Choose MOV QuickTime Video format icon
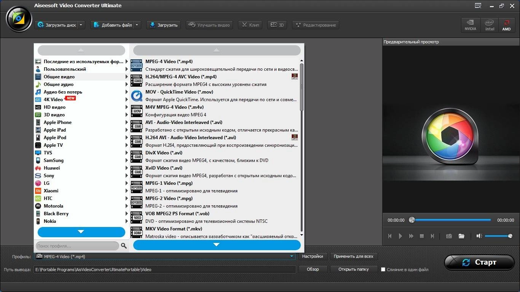 (137, 95)
